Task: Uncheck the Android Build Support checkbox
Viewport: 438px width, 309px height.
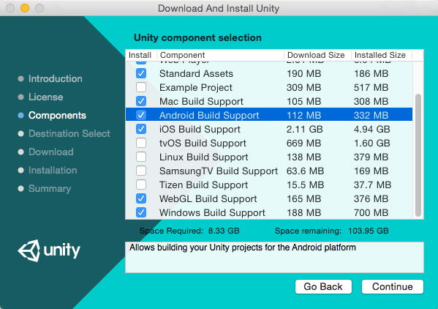Action: [x=141, y=115]
